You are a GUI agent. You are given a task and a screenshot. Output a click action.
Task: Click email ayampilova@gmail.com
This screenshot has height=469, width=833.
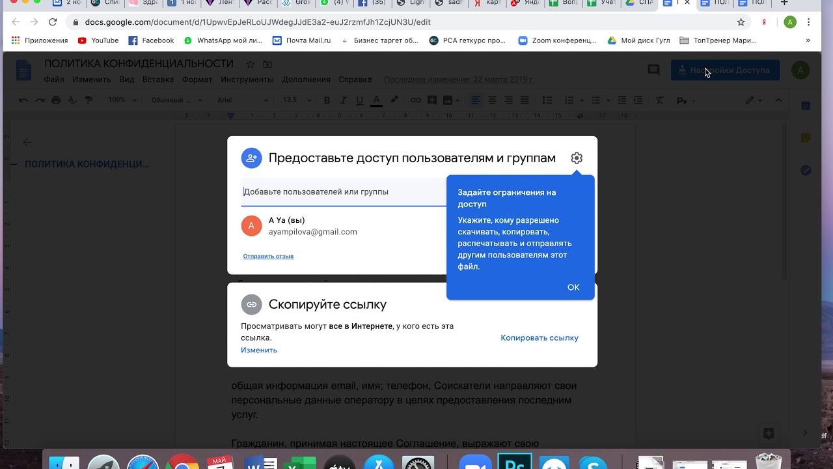(x=313, y=232)
